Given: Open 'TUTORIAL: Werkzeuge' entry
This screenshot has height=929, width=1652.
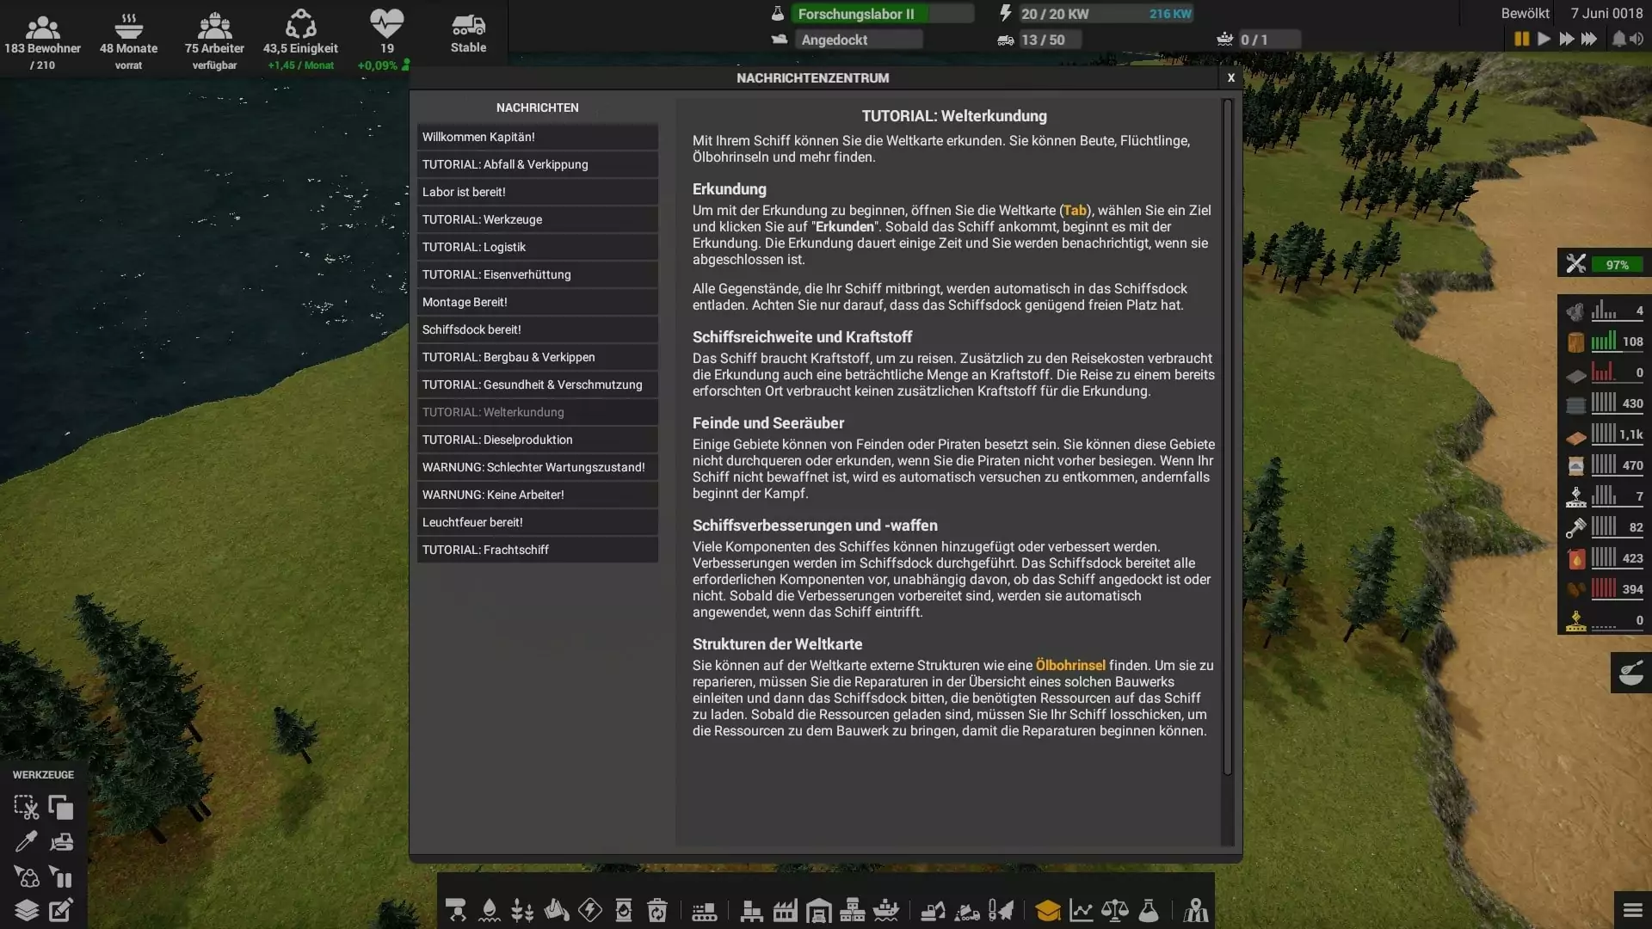Looking at the screenshot, I should 538,219.
